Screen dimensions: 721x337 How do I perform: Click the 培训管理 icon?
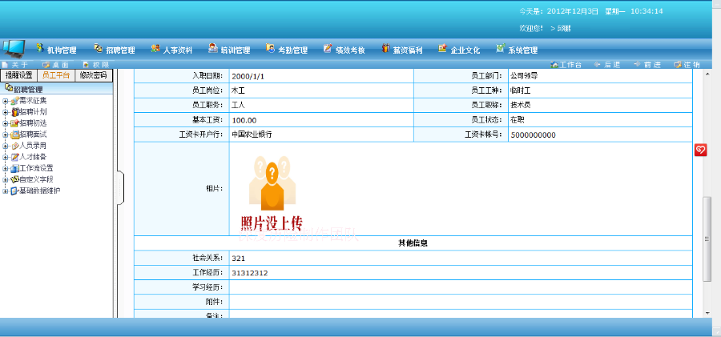(x=213, y=48)
